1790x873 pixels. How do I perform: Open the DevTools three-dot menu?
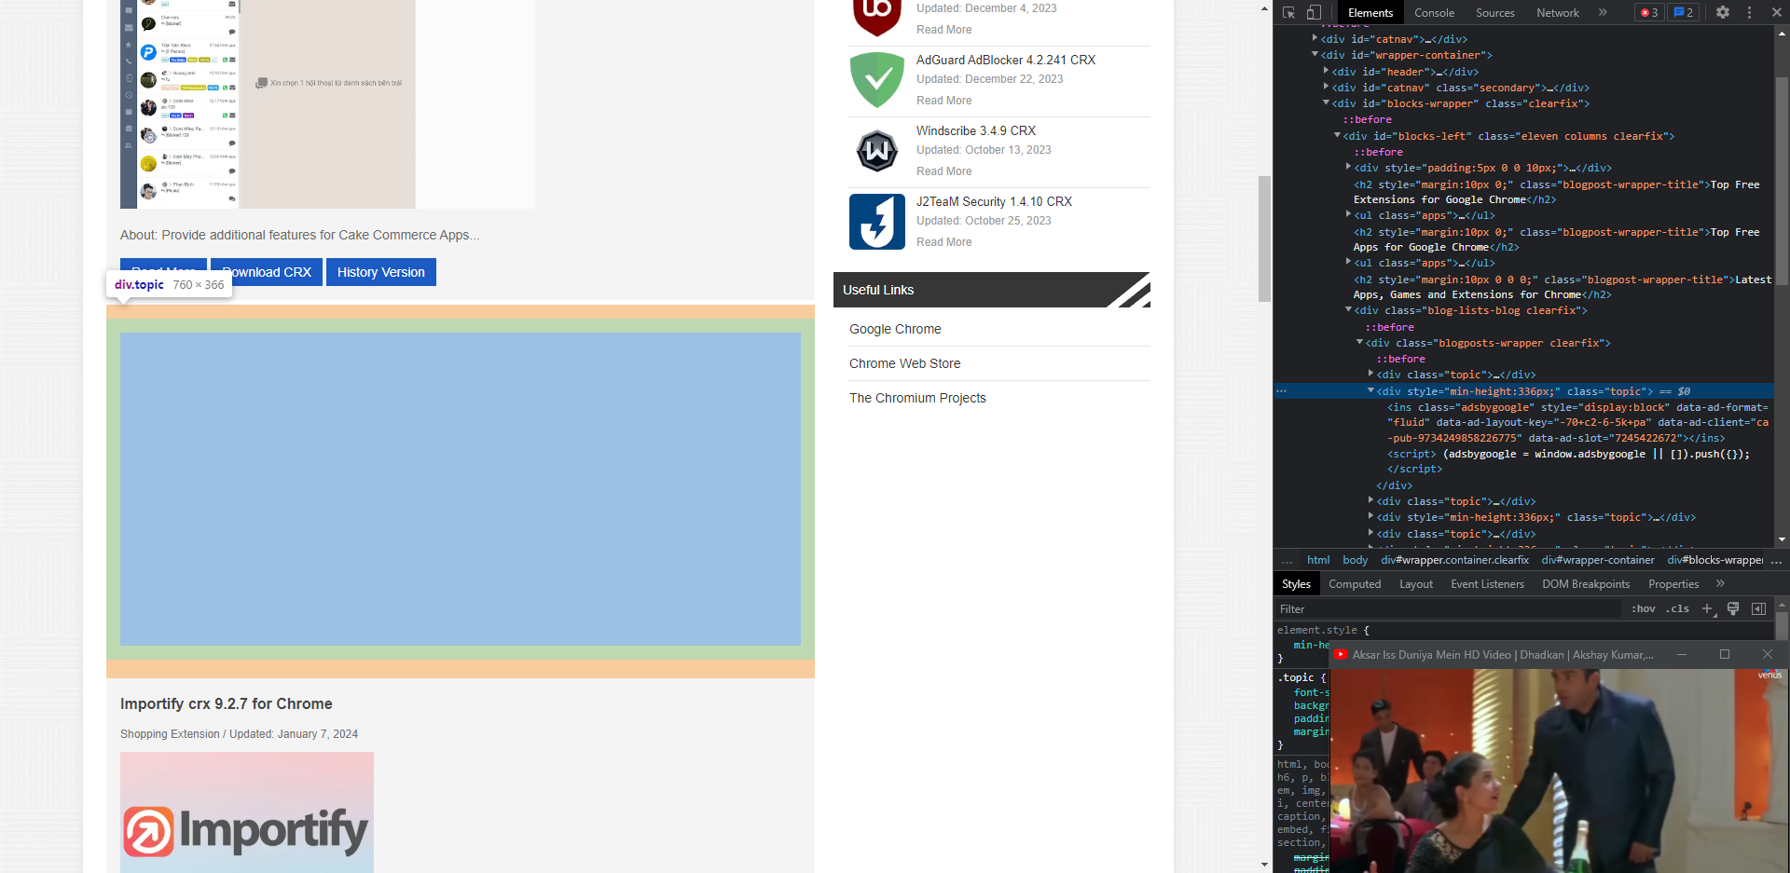tap(1748, 12)
